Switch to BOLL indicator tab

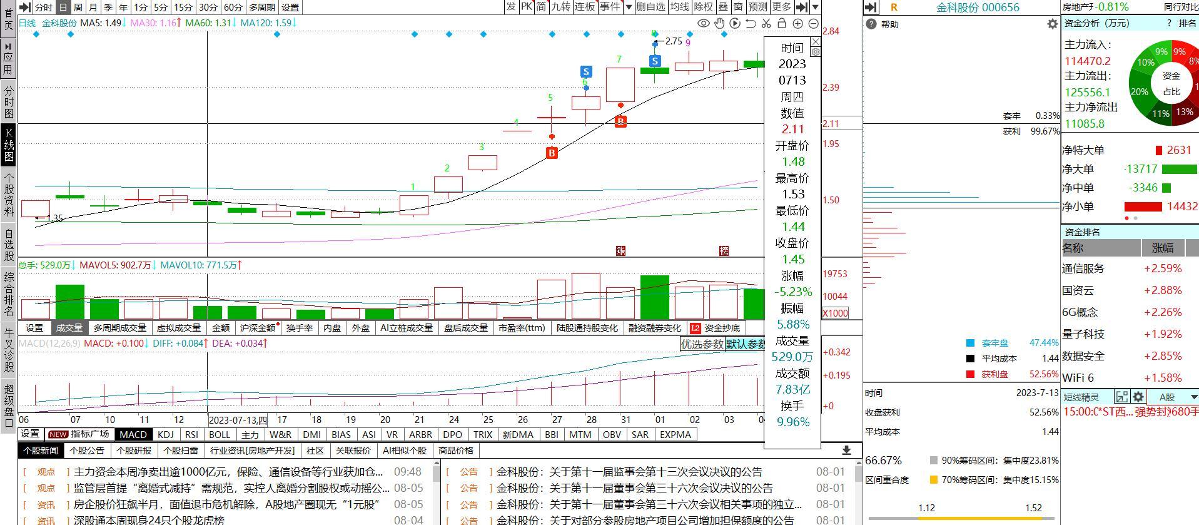tap(220, 434)
